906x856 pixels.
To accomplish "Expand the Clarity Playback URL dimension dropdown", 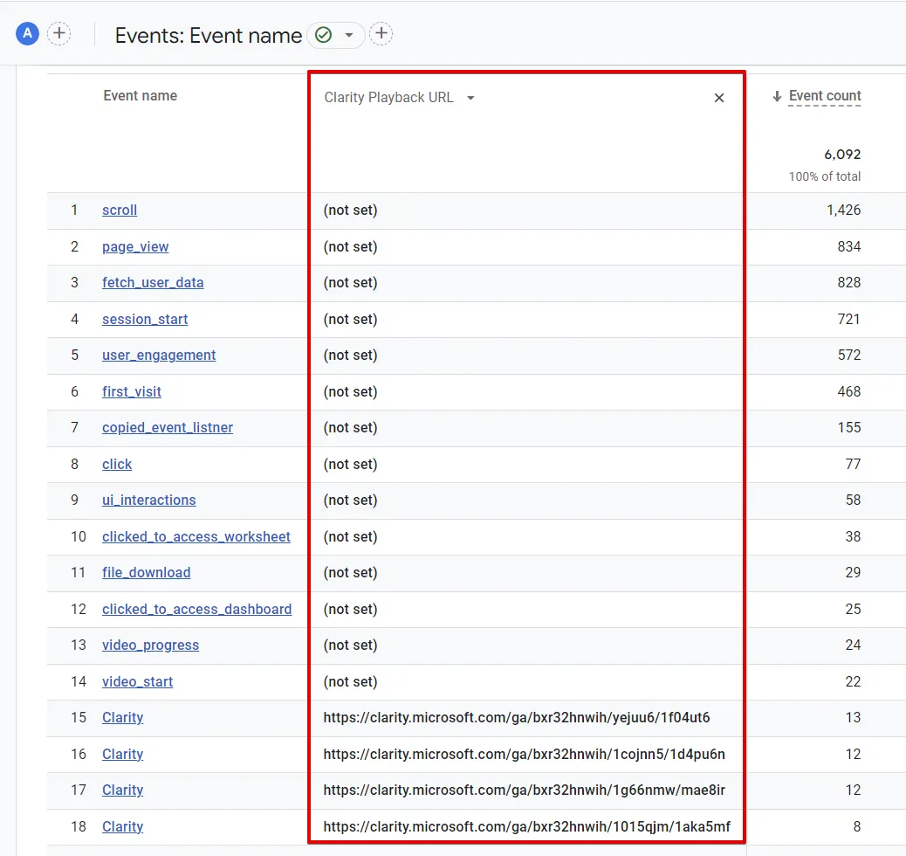I will pos(470,98).
